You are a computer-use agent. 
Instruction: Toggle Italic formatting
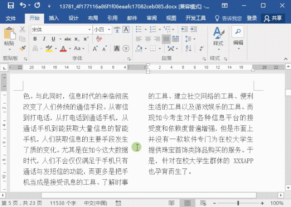pyautogui.click(x=44, y=39)
